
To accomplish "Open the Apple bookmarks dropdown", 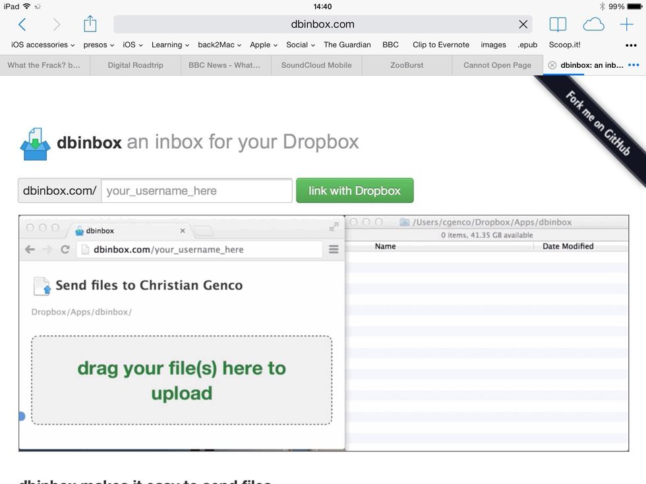I will click(x=262, y=45).
